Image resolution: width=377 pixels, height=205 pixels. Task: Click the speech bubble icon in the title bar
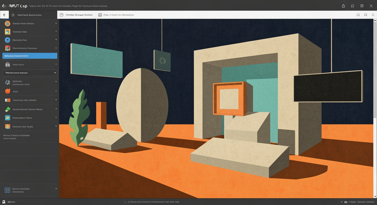(353, 6)
